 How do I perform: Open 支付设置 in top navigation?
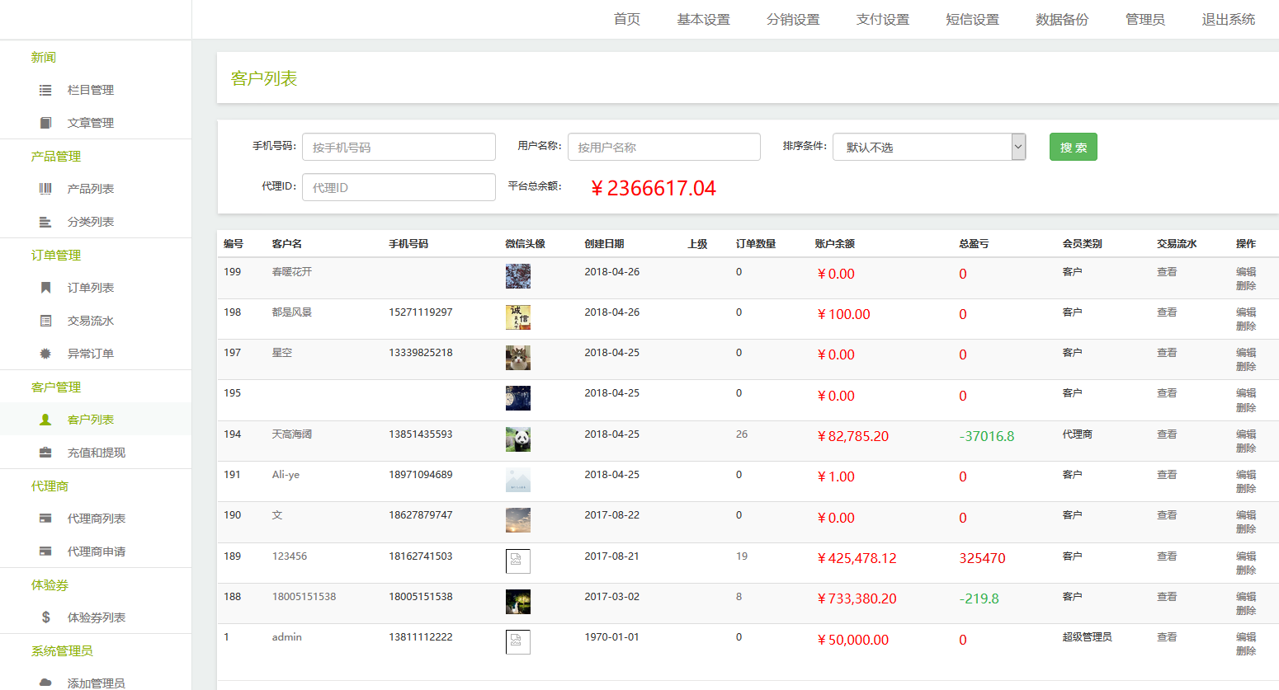pyautogui.click(x=883, y=19)
